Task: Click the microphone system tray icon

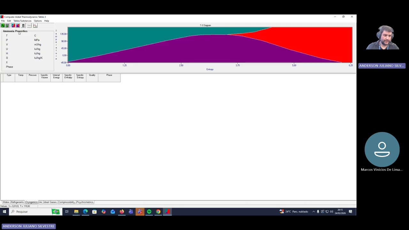Action: tap(318, 211)
